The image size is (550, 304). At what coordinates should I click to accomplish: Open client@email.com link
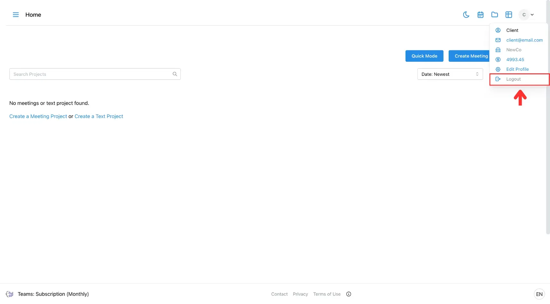(x=524, y=40)
